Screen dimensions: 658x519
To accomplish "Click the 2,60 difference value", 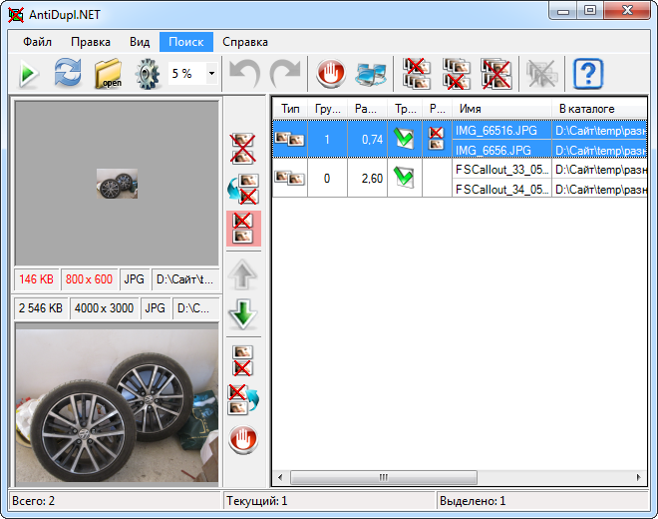I will click(372, 179).
